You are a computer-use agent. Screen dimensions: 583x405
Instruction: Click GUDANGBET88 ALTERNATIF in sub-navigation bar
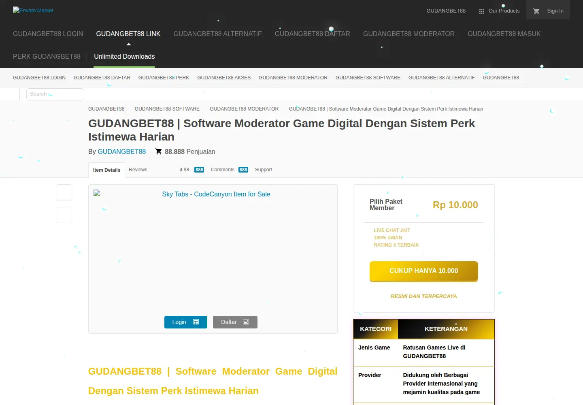(x=441, y=78)
